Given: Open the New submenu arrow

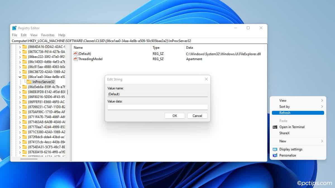Looking at the screenshot, I should (322, 141).
